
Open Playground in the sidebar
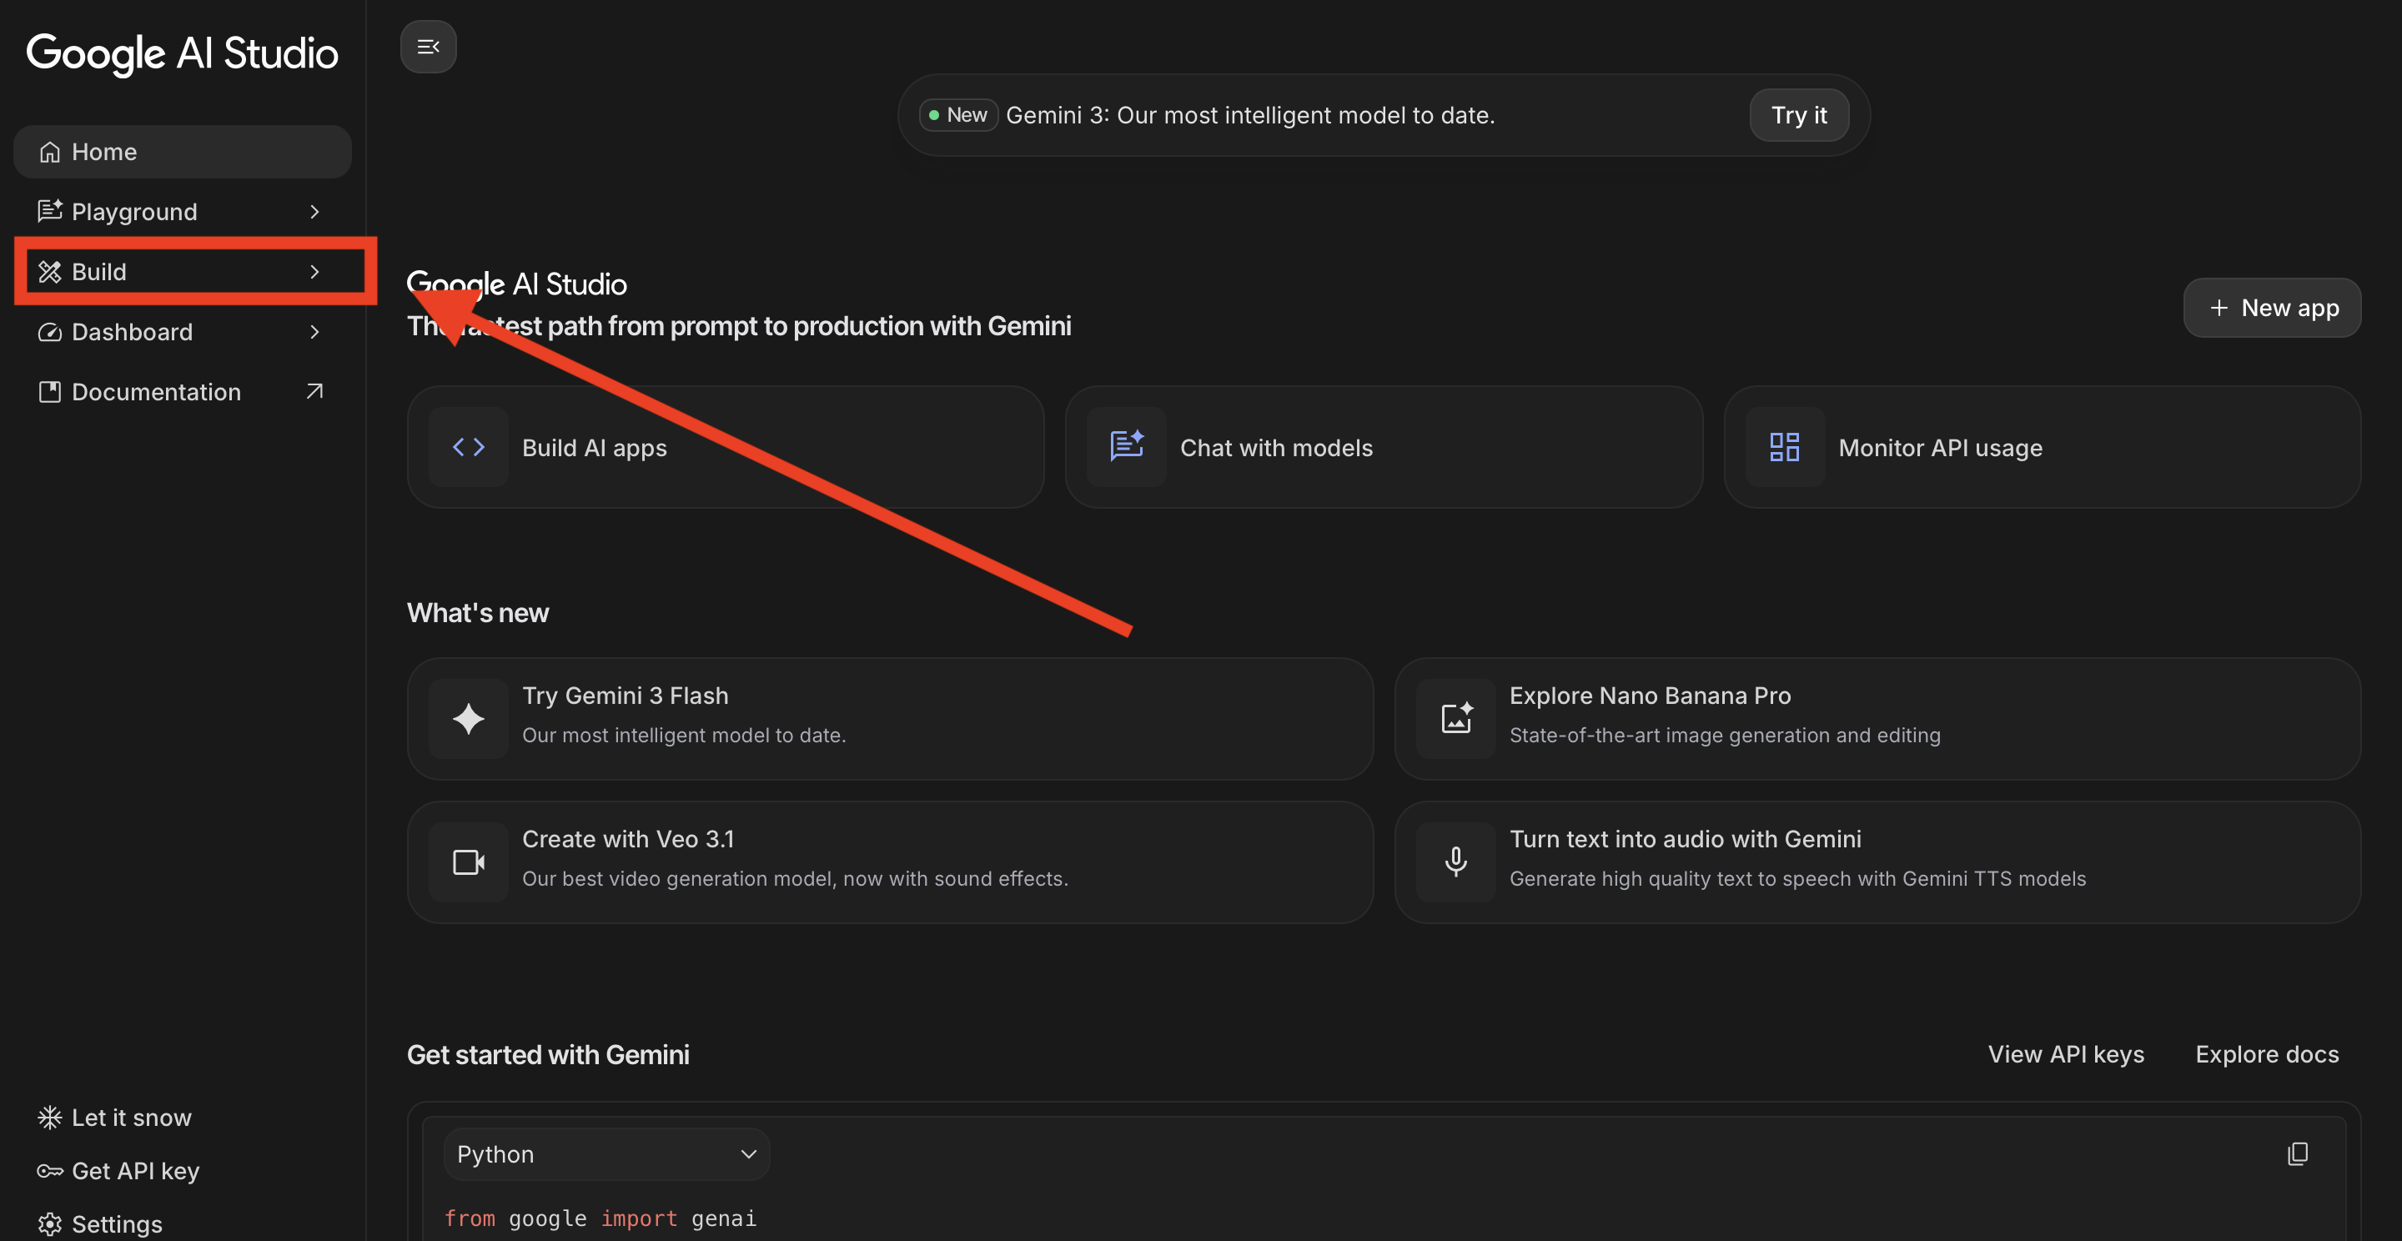tap(183, 212)
